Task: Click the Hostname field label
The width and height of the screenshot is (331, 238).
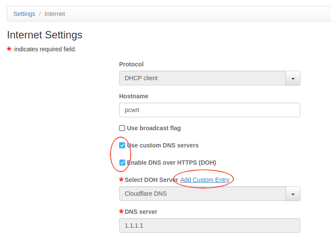Action: click(133, 96)
